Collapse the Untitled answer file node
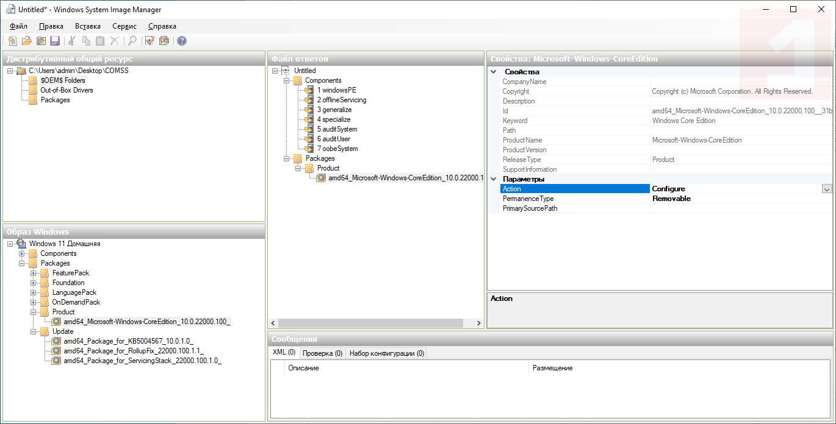The width and height of the screenshot is (836, 424). pyautogui.click(x=275, y=71)
